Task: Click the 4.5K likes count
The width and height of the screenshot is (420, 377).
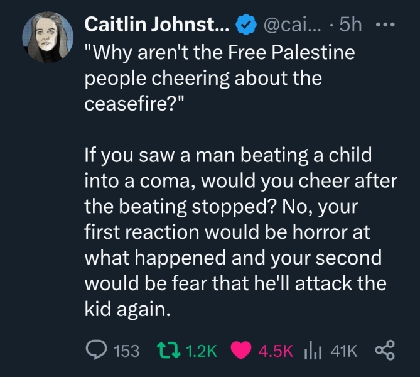Action: click(276, 351)
